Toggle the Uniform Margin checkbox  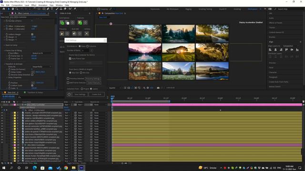32,34
